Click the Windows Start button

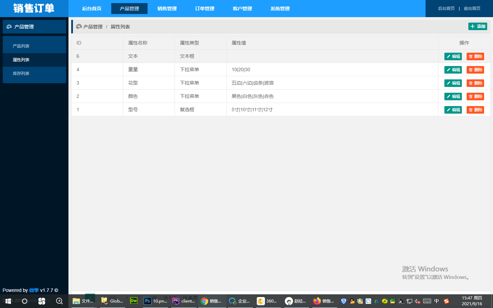click(8, 301)
